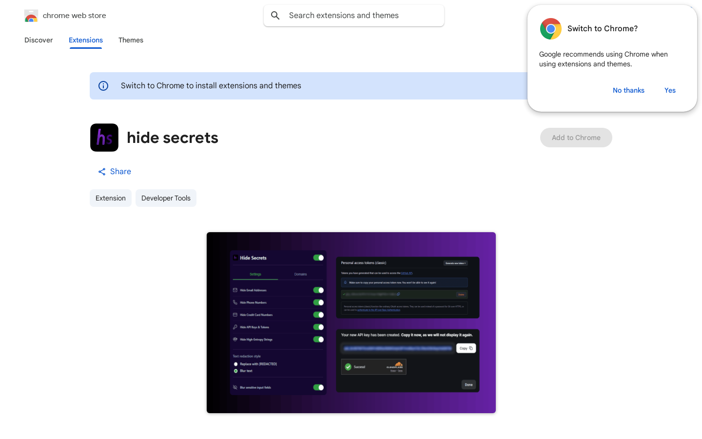
Task: Click the chrome web store title text
Action: click(75, 16)
